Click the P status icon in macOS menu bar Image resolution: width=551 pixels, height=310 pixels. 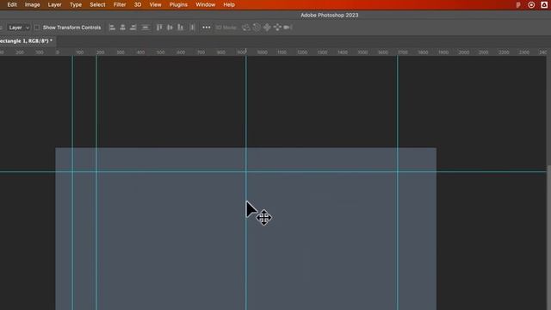tap(518, 5)
